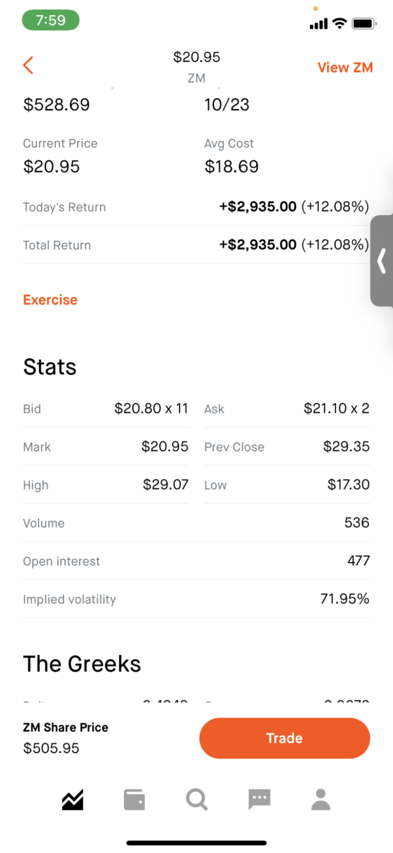
Task: Tap the ZM Share Price label
Action: click(66, 727)
